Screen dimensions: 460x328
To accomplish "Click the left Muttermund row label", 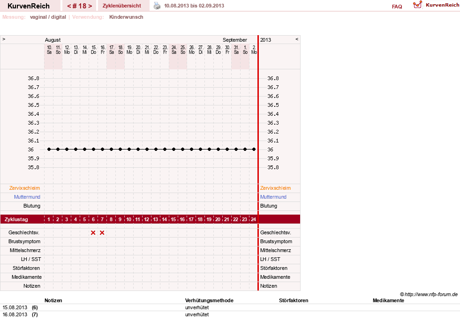I will click(x=27, y=197).
